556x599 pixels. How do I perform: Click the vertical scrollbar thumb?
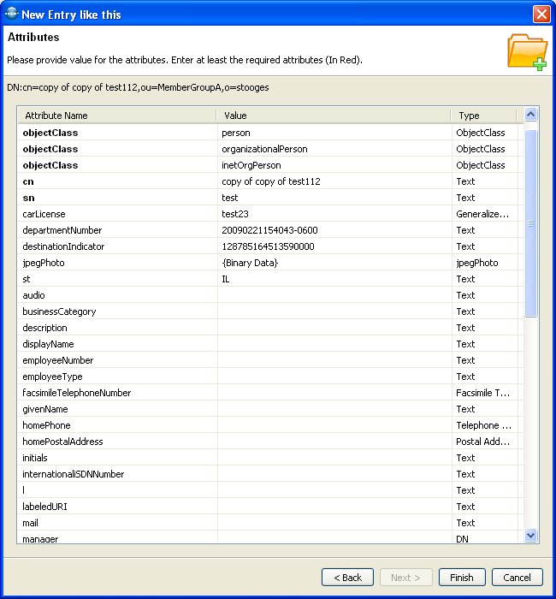530,222
